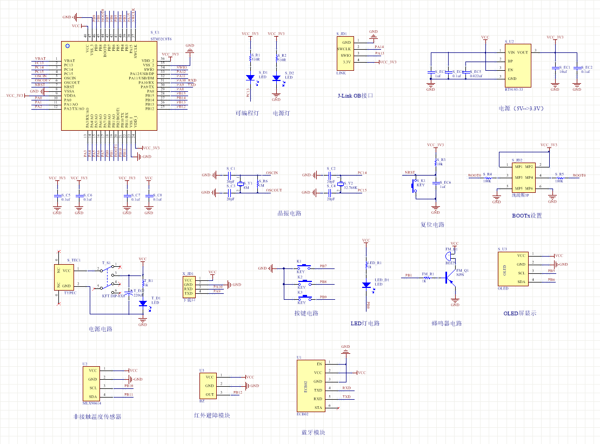The image size is (600, 444).
Task: Select the ECB02 Bluetooth module block
Action: 311,386
